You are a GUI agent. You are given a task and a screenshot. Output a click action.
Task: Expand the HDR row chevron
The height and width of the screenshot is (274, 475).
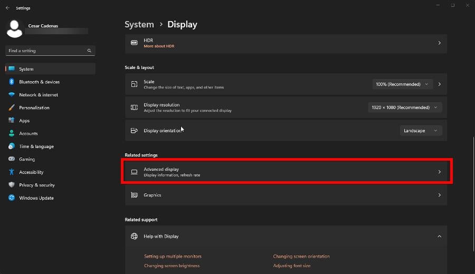439,43
